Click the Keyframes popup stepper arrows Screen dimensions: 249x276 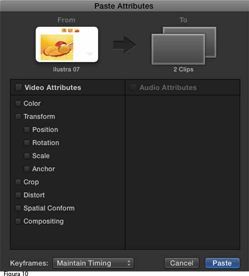(129, 263)
